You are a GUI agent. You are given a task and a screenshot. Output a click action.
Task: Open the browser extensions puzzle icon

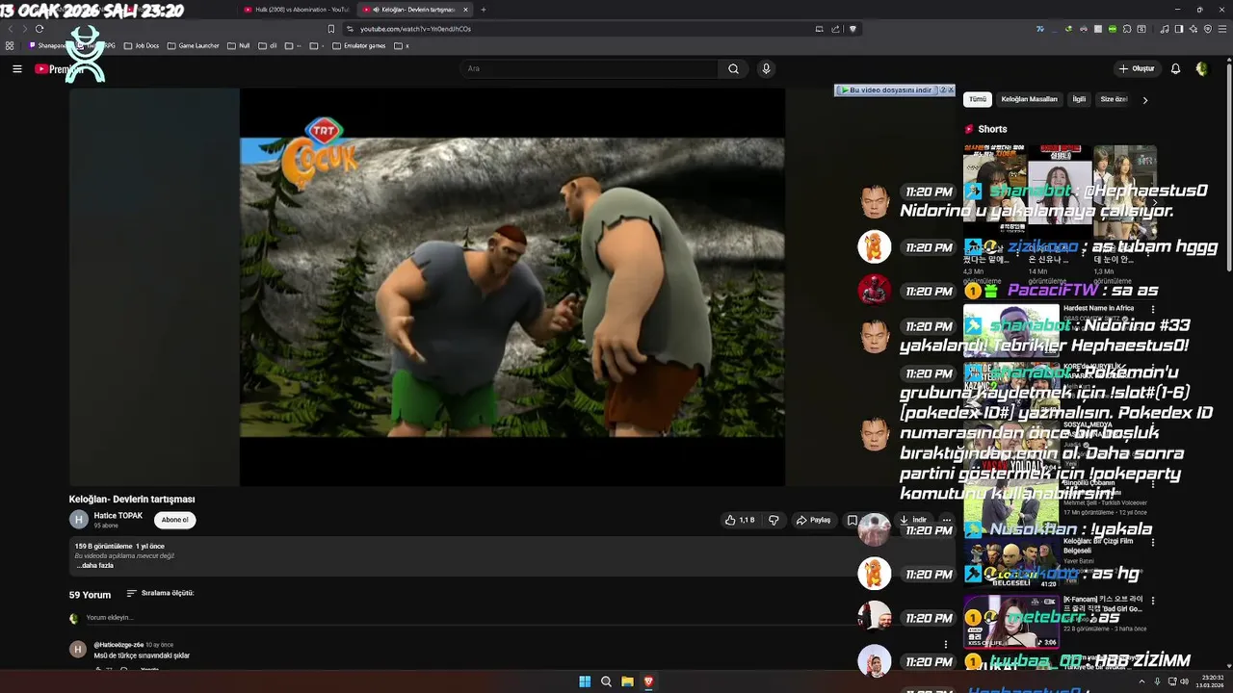coord(1128,29)
